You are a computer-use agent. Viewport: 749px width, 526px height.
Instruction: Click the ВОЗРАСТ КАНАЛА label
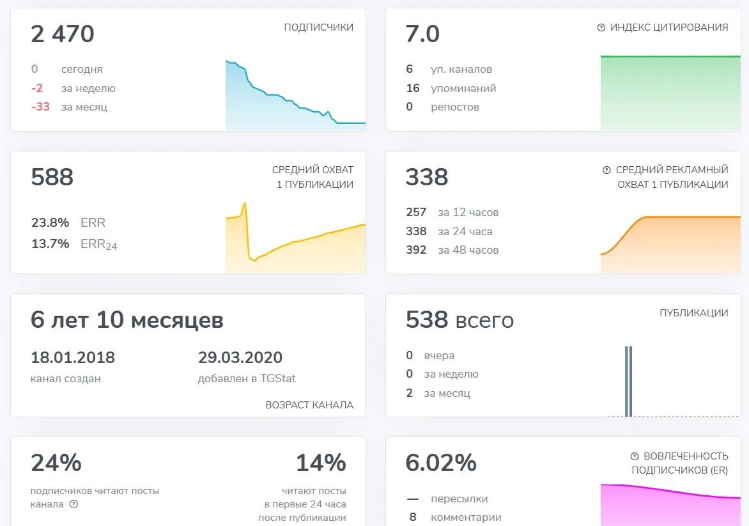pos(309,405)
